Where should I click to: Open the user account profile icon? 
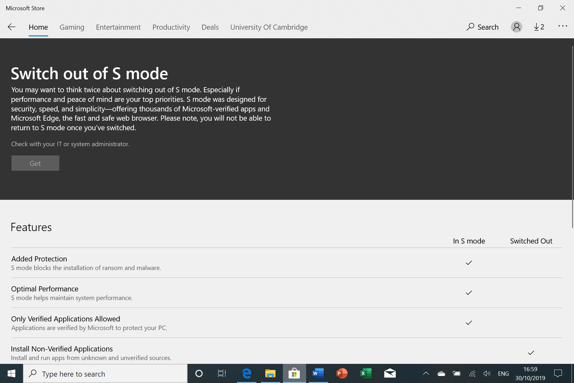click(x=517, y=27)
